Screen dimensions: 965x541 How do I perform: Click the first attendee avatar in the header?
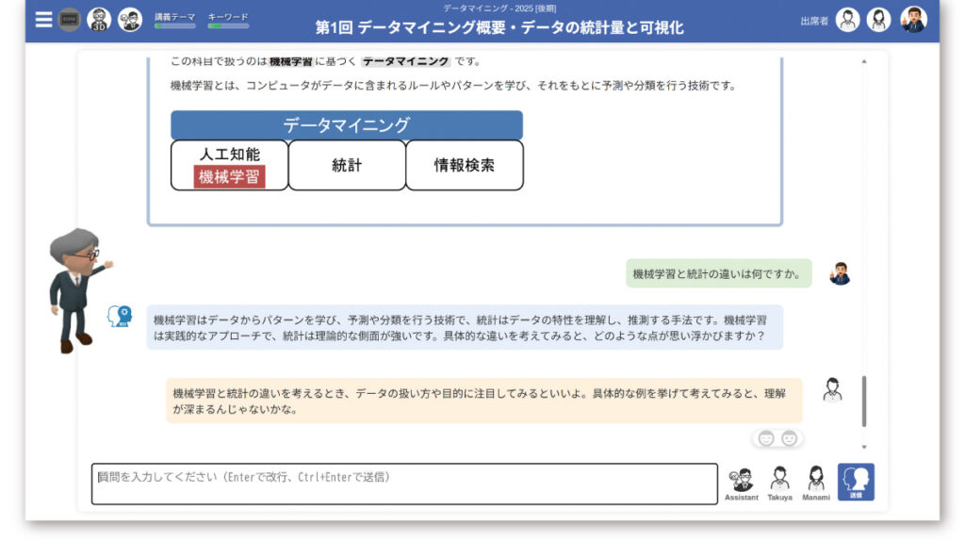click(x=848, y=20)
